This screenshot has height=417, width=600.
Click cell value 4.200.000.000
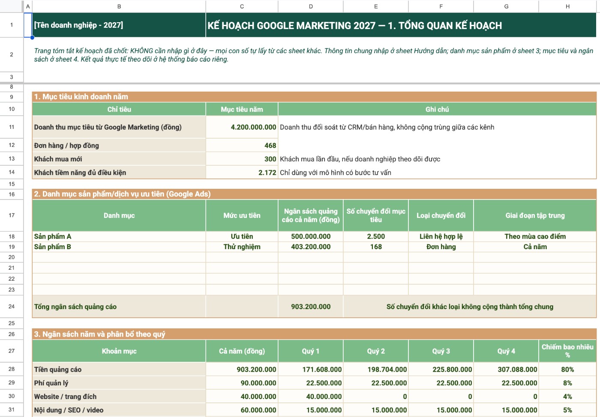[x=242, y=127]
